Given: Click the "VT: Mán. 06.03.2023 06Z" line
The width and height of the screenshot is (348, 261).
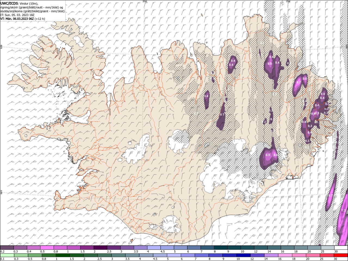Looking at the screenshot, I should 17,19.
